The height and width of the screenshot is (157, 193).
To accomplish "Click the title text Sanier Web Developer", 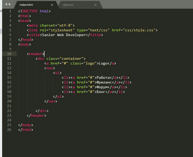I will pyautogui.click(x=64, y=35).
